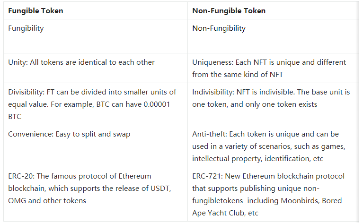This screenshot has width=363, height=223.
Task: Click the Unity: All tokens are identical cell
Action: (96, 68)
